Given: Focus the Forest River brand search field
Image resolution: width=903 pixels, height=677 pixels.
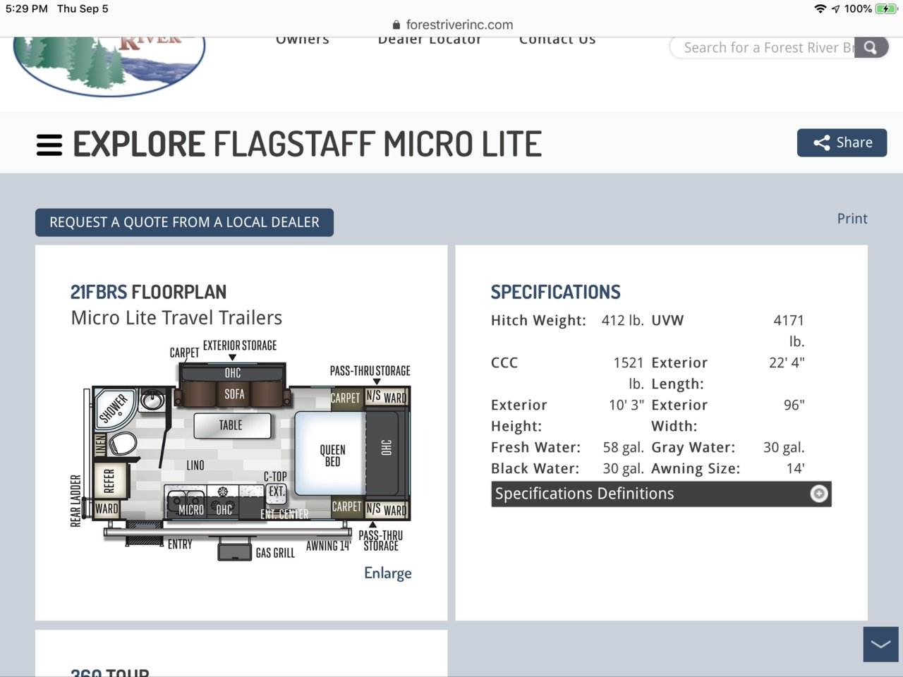Looking at the screenshot, I should pyautogui.click(x=762, y=48).
